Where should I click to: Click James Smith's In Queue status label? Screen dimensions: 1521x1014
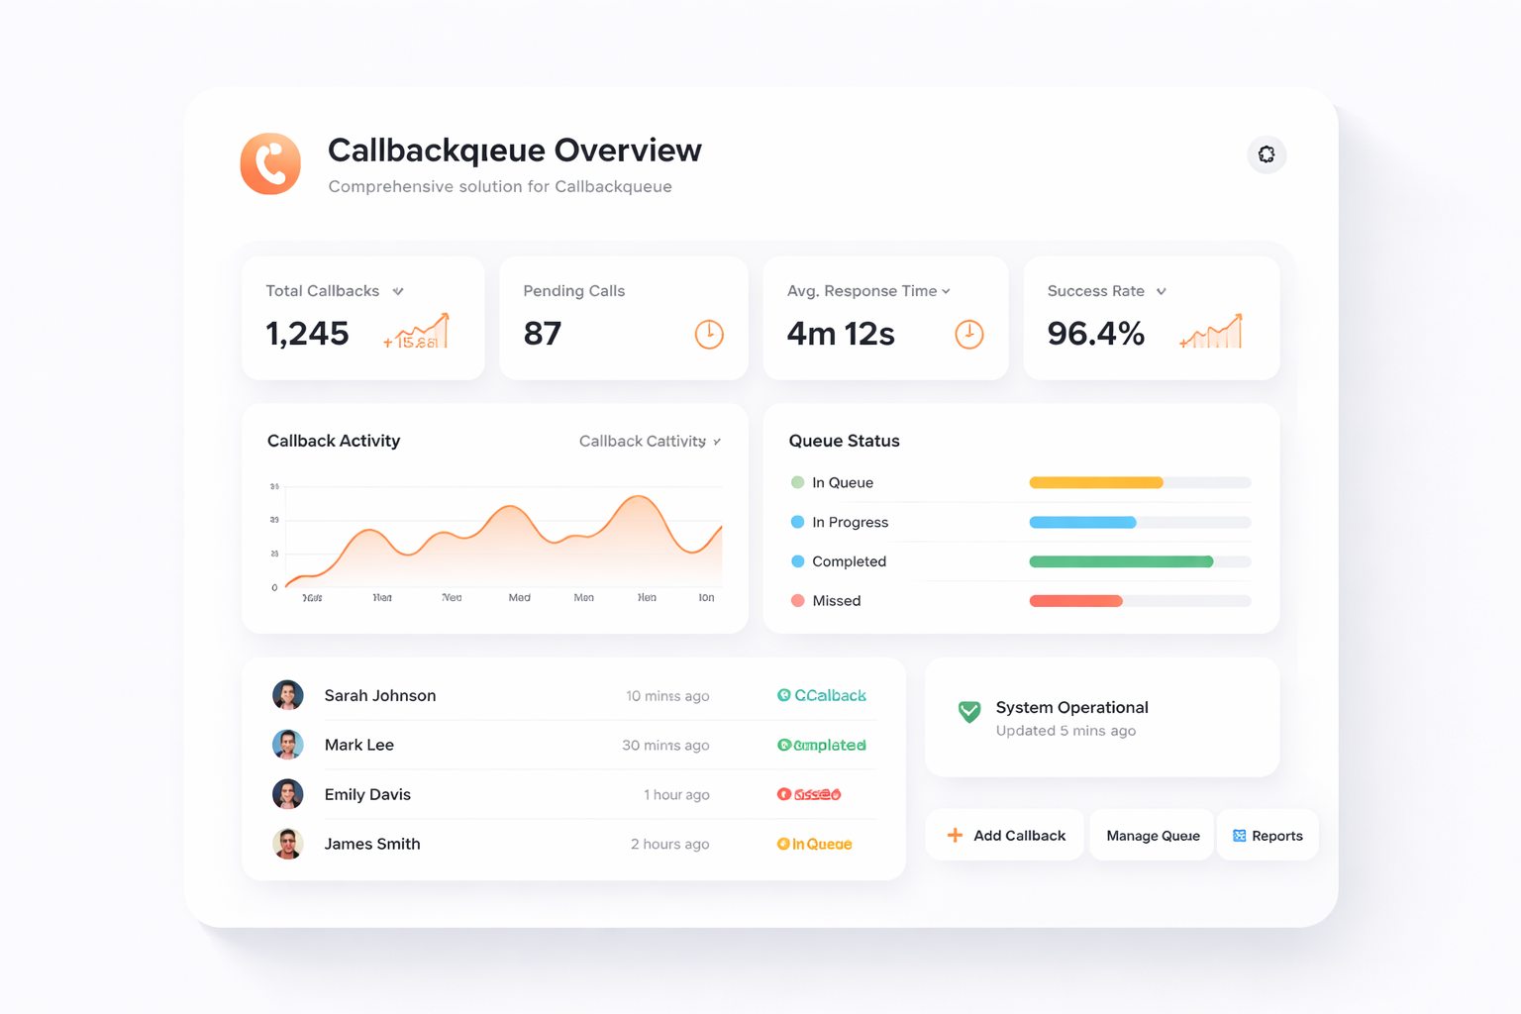[815, 845]
